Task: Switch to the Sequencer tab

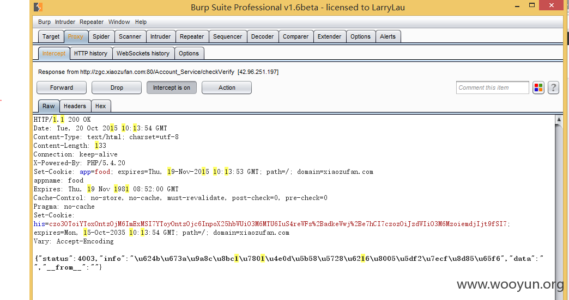Action: 227,36
